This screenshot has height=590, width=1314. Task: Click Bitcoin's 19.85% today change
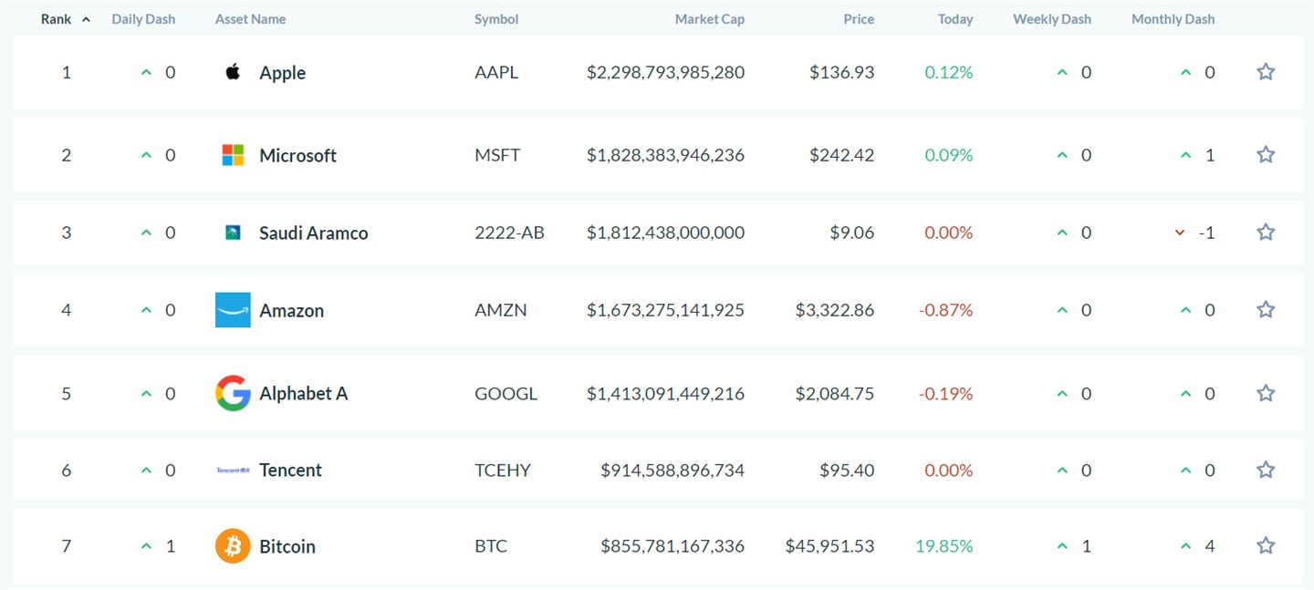[x=944, y=546]
